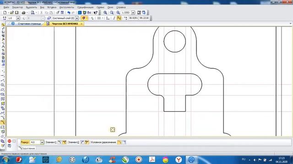Open the Yandex browser taskbar icon
Viewport: 293px width, 164px height.
tap(179, 160)
